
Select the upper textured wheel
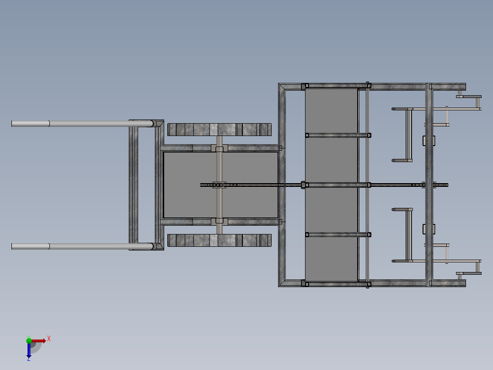[220, 130]
